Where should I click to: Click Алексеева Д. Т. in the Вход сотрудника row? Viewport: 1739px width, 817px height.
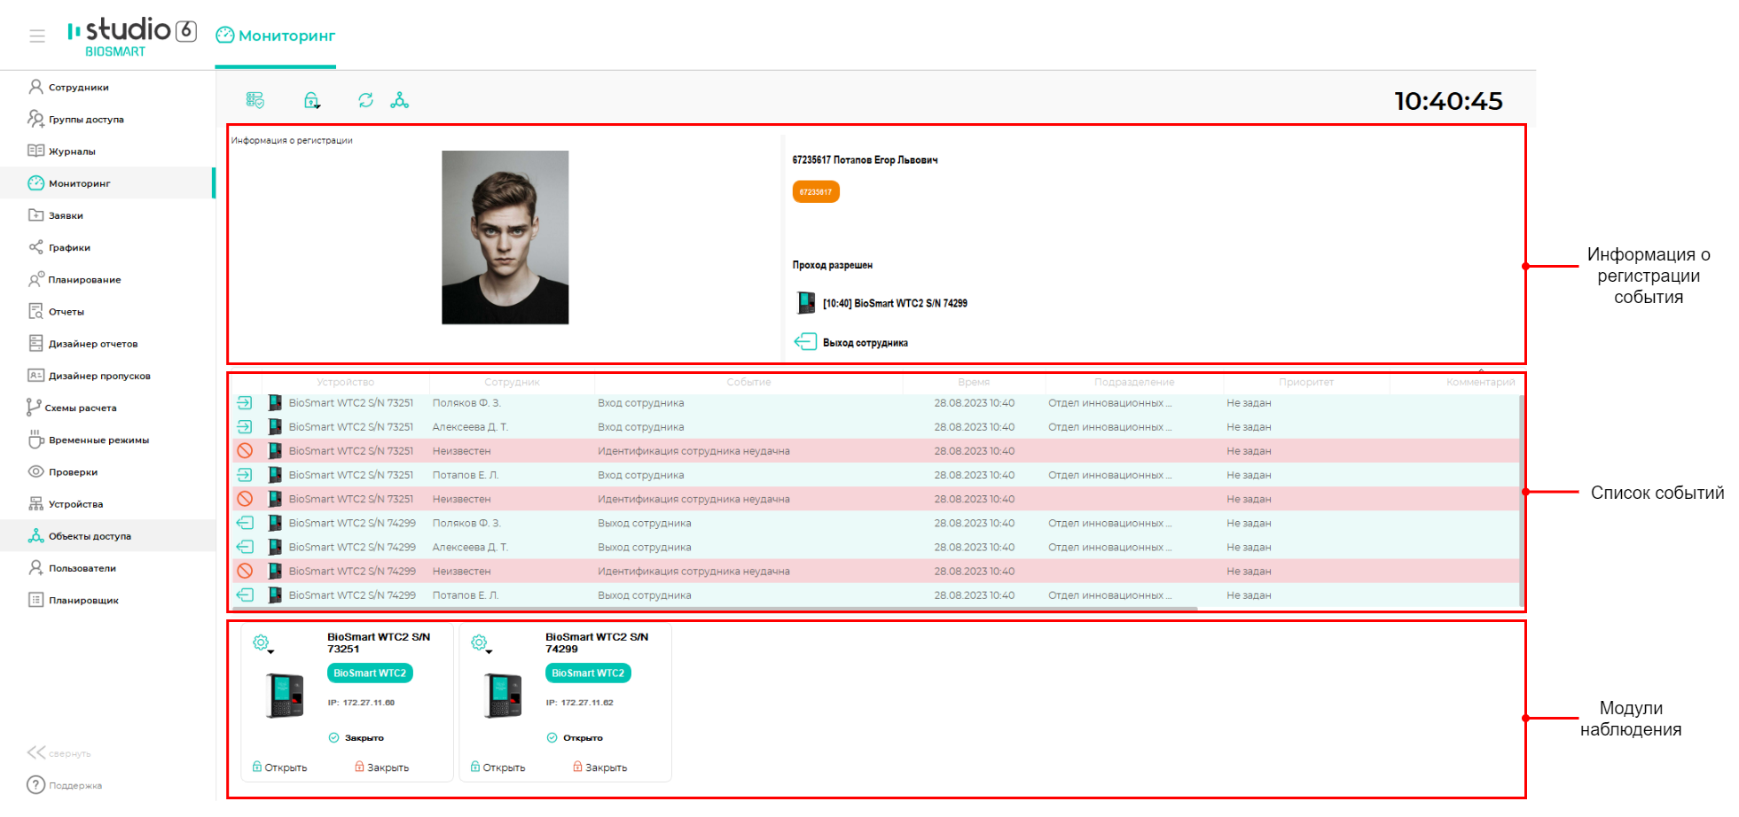pos(470,426)
